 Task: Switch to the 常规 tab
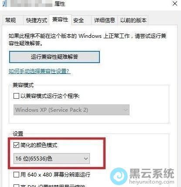[11, 20]
